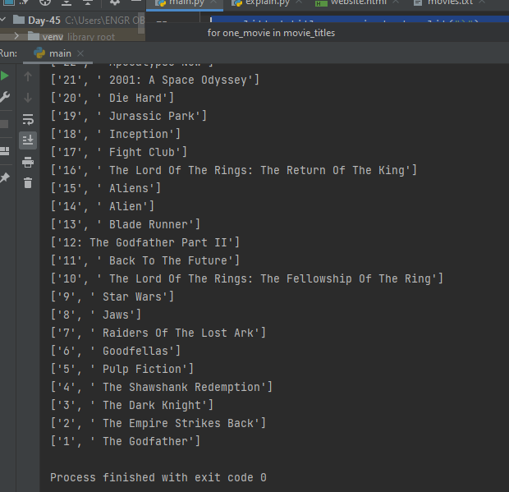Pin the Run tab with pin icon
Image resolution: width=509 pixels, height=492 pixels.
[5, 177]
